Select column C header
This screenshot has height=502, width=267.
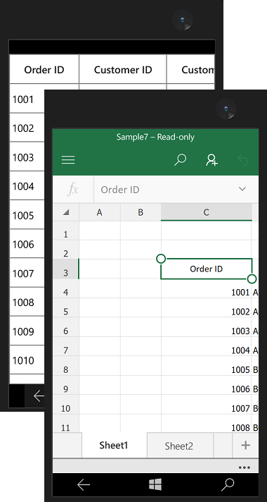pos(207,212)
